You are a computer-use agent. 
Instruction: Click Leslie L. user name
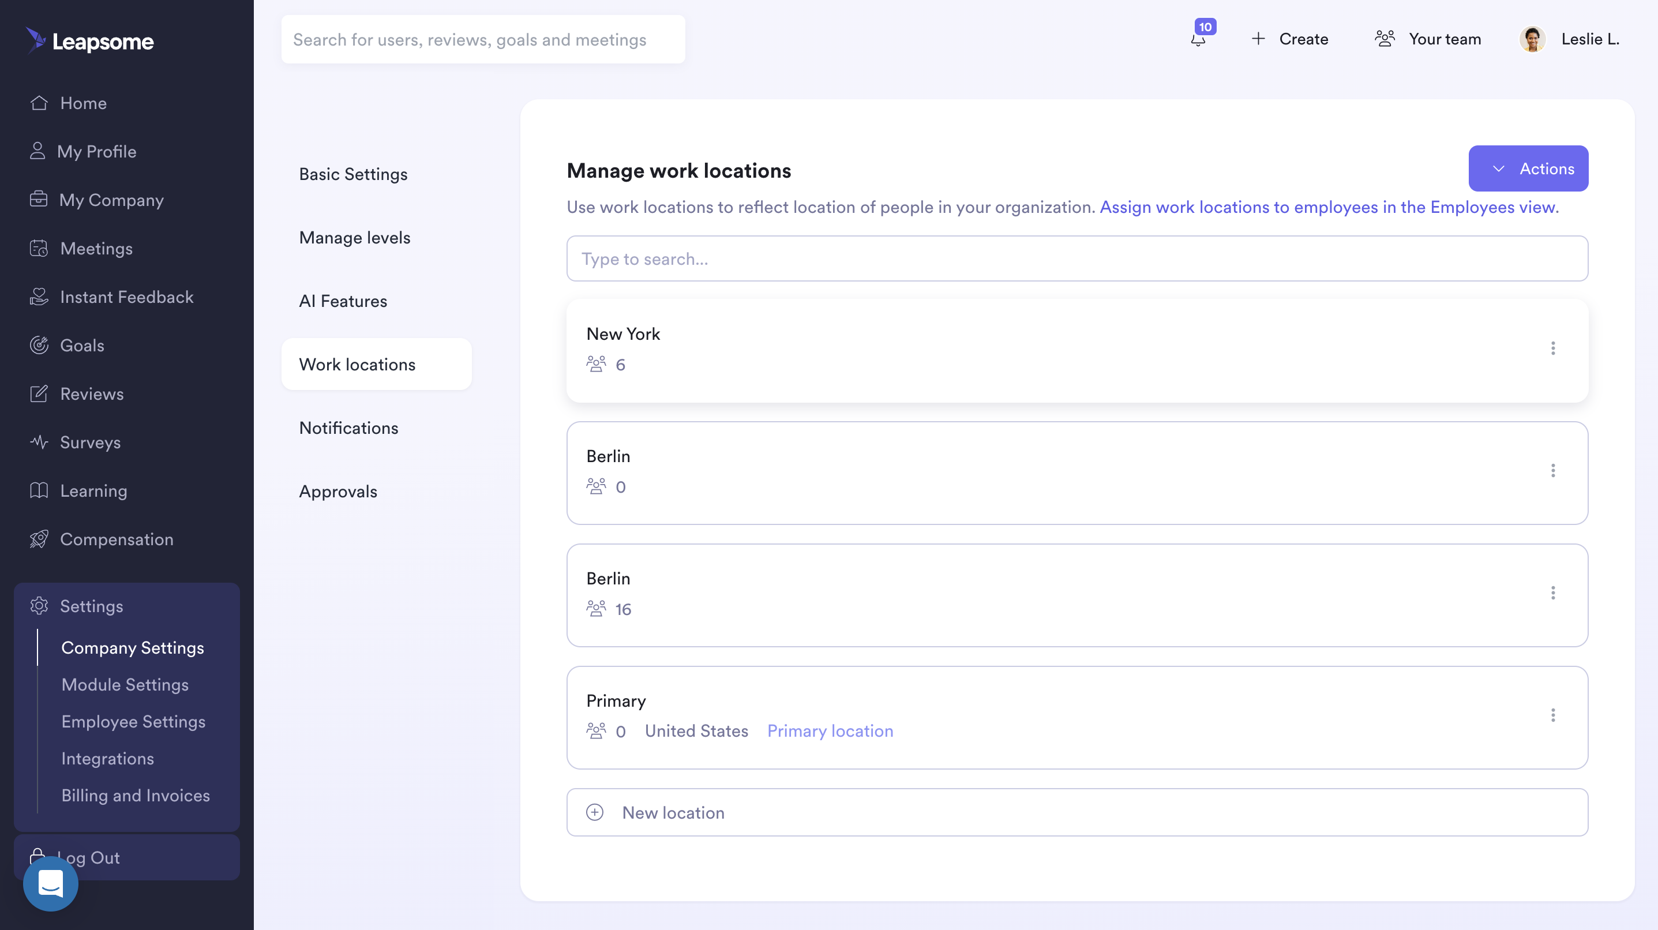[1590, 39]
